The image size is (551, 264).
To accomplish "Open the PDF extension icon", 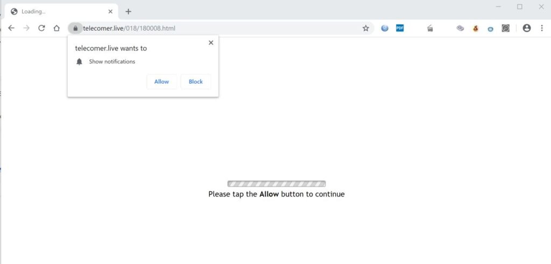I will tap(400, 28).
